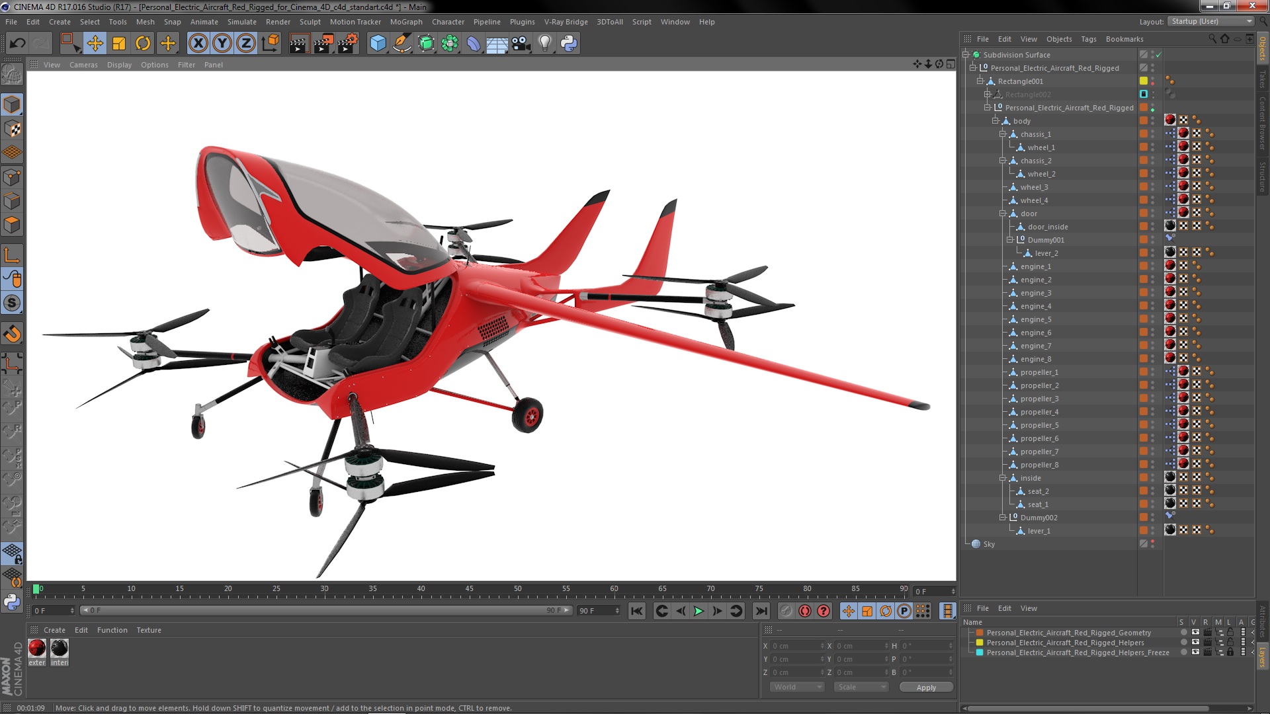
Task: Click the Render Settings icon
Action: pyautogui.click(x=347, y=43)
